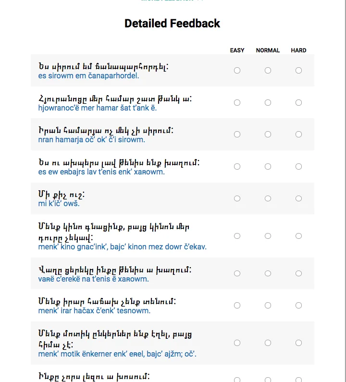Click the 'Detailed Feedback' heading
Screen dimensions: 346x382
(172, 24)
